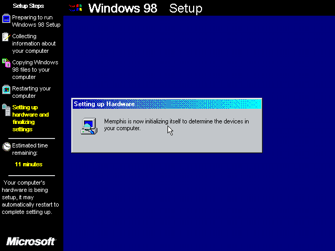Viewport: 335px width, 251px height.
Task: Click the Restarting your computer icon
Action: pos(6,89)
